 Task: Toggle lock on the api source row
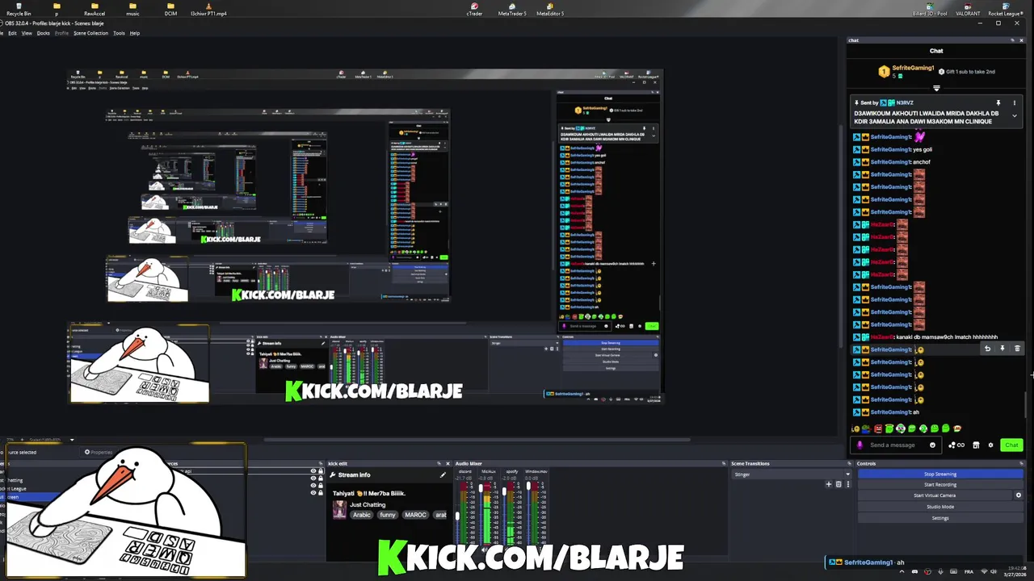(x=321, y=471)
